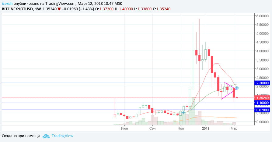Click the low value L:1.33800
The width and height of the screenshot is (272, 142).
tap(143, 9)
